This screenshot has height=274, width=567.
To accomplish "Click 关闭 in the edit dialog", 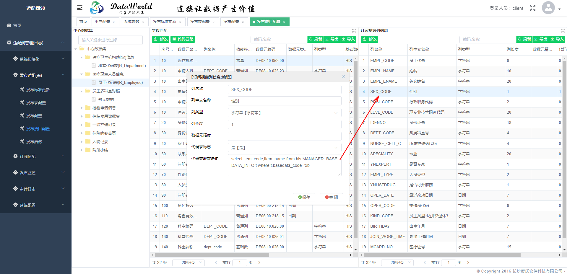I will point(331,197).
